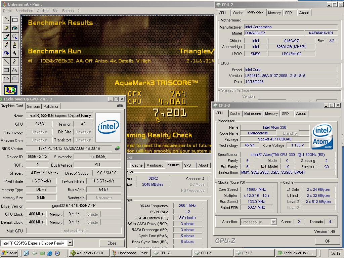Open the Datei menu in Paint

(x=7, y=11)
